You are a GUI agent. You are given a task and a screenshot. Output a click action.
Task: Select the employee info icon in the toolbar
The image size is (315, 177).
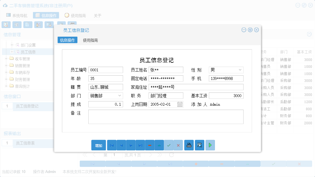coord(38,25)
